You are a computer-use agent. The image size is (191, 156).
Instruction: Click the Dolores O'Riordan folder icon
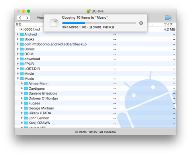26,98
